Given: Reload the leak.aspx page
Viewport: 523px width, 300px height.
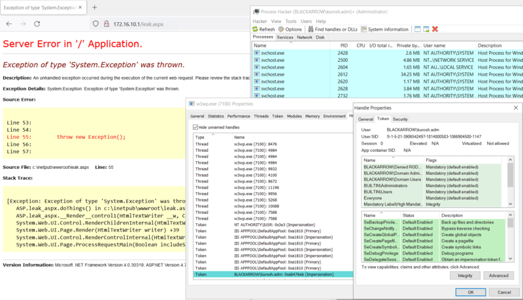Looking at the screenshot, I should coord(37,24).
